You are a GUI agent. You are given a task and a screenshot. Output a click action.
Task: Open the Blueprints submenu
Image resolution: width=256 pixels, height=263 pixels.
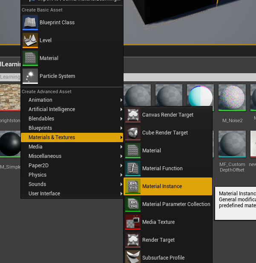tap(72, 128)
